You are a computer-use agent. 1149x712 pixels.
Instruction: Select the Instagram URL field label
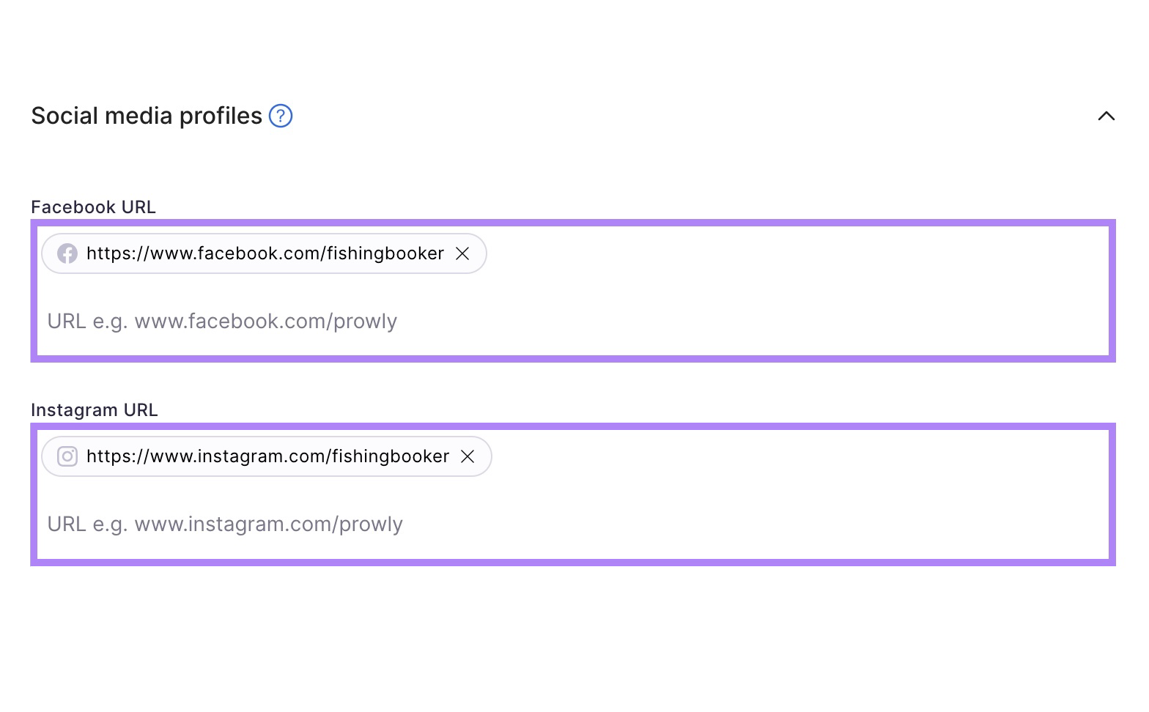point(94,409)
